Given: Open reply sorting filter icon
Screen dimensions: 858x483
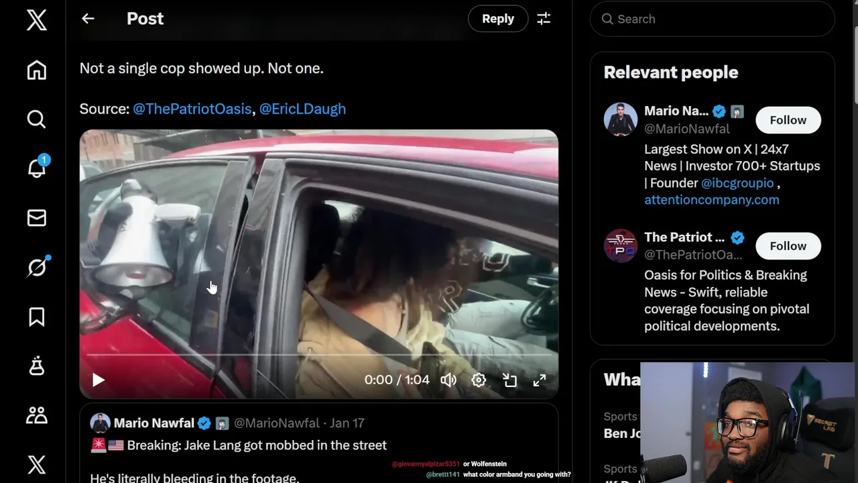Looking at the screenshot, I should [544, 19].
